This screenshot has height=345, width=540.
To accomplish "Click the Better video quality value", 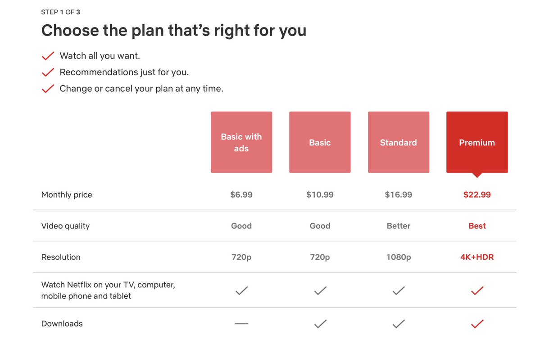I will pos(399,226).
